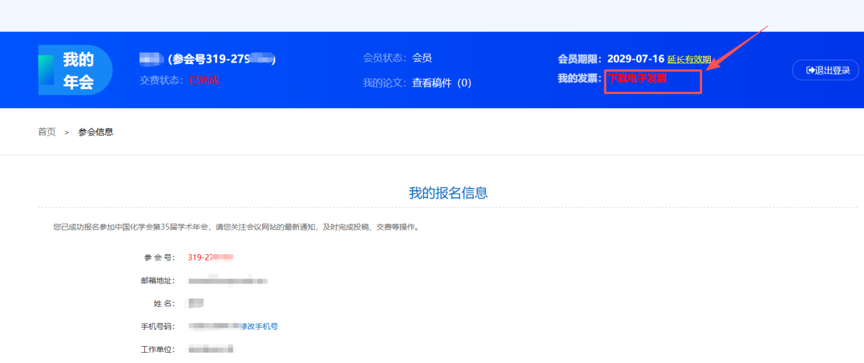Viewport: 864px width, 363px height.
Task: Go to 首页 in the breadcrumb
Action: click(47, 132)
